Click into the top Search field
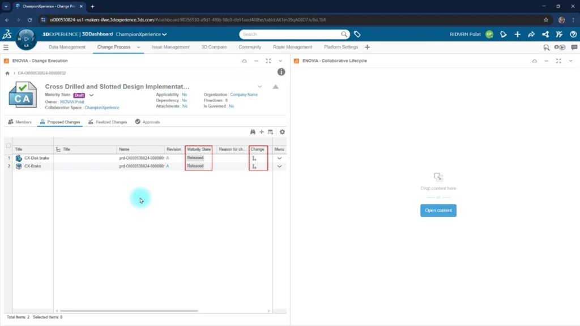580x326 pixels. click(291, 35)
